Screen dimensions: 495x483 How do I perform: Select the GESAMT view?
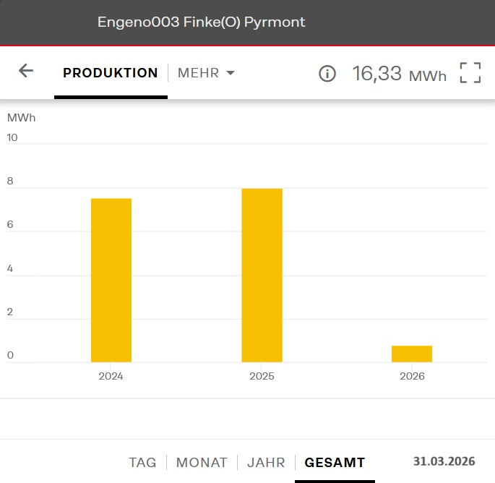pyautogui.click(x=335, y=463)
